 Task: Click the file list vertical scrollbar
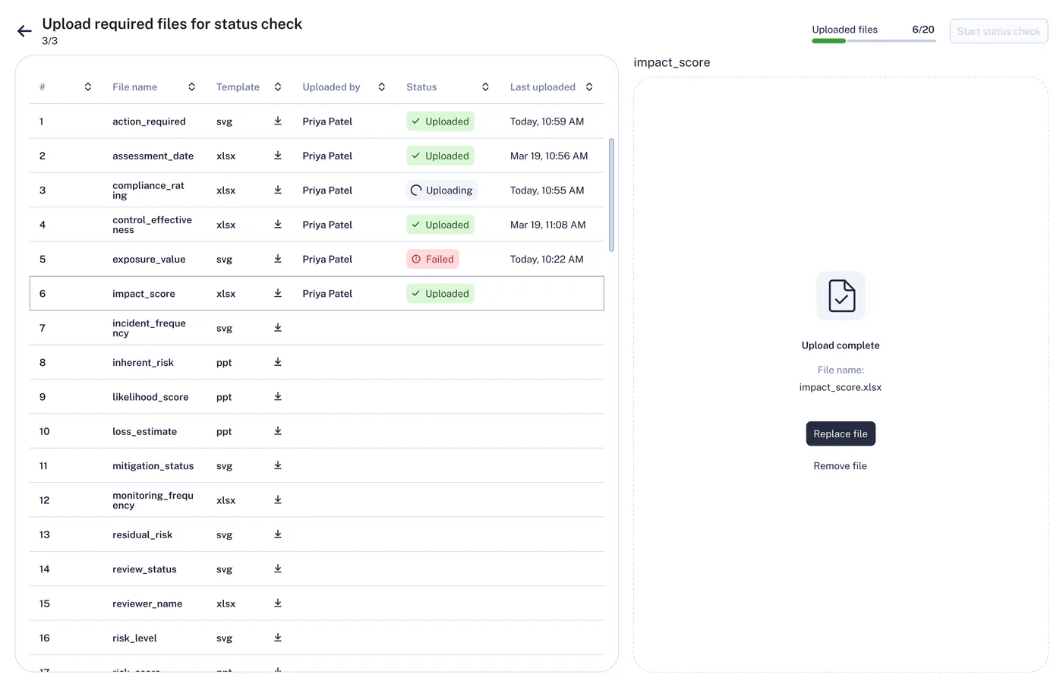[x=611, y=194]
